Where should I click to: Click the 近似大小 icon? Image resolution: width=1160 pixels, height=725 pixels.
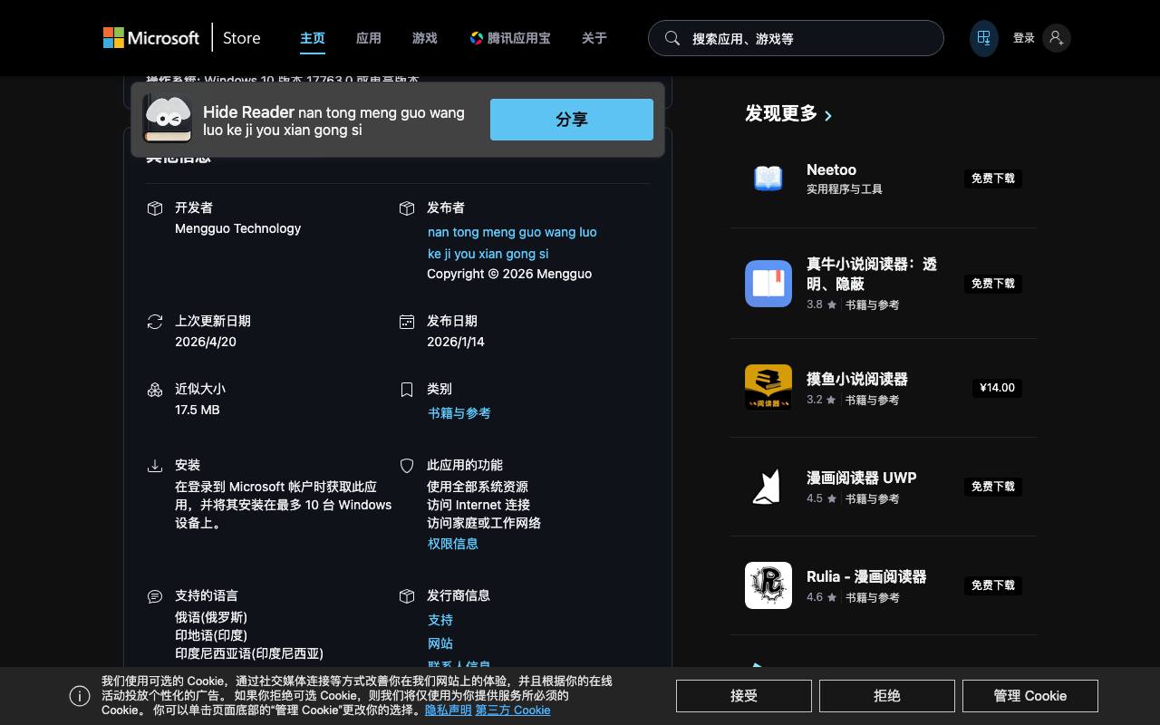(x=155, y=390)
